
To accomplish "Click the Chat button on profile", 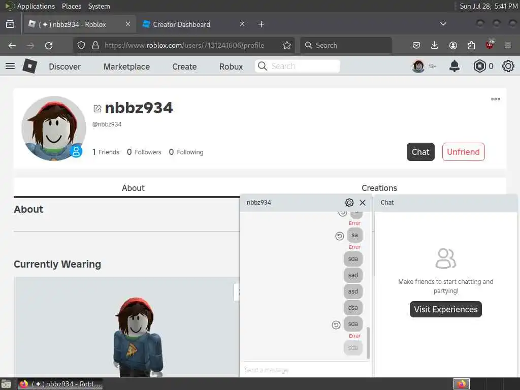I will 420,152.
